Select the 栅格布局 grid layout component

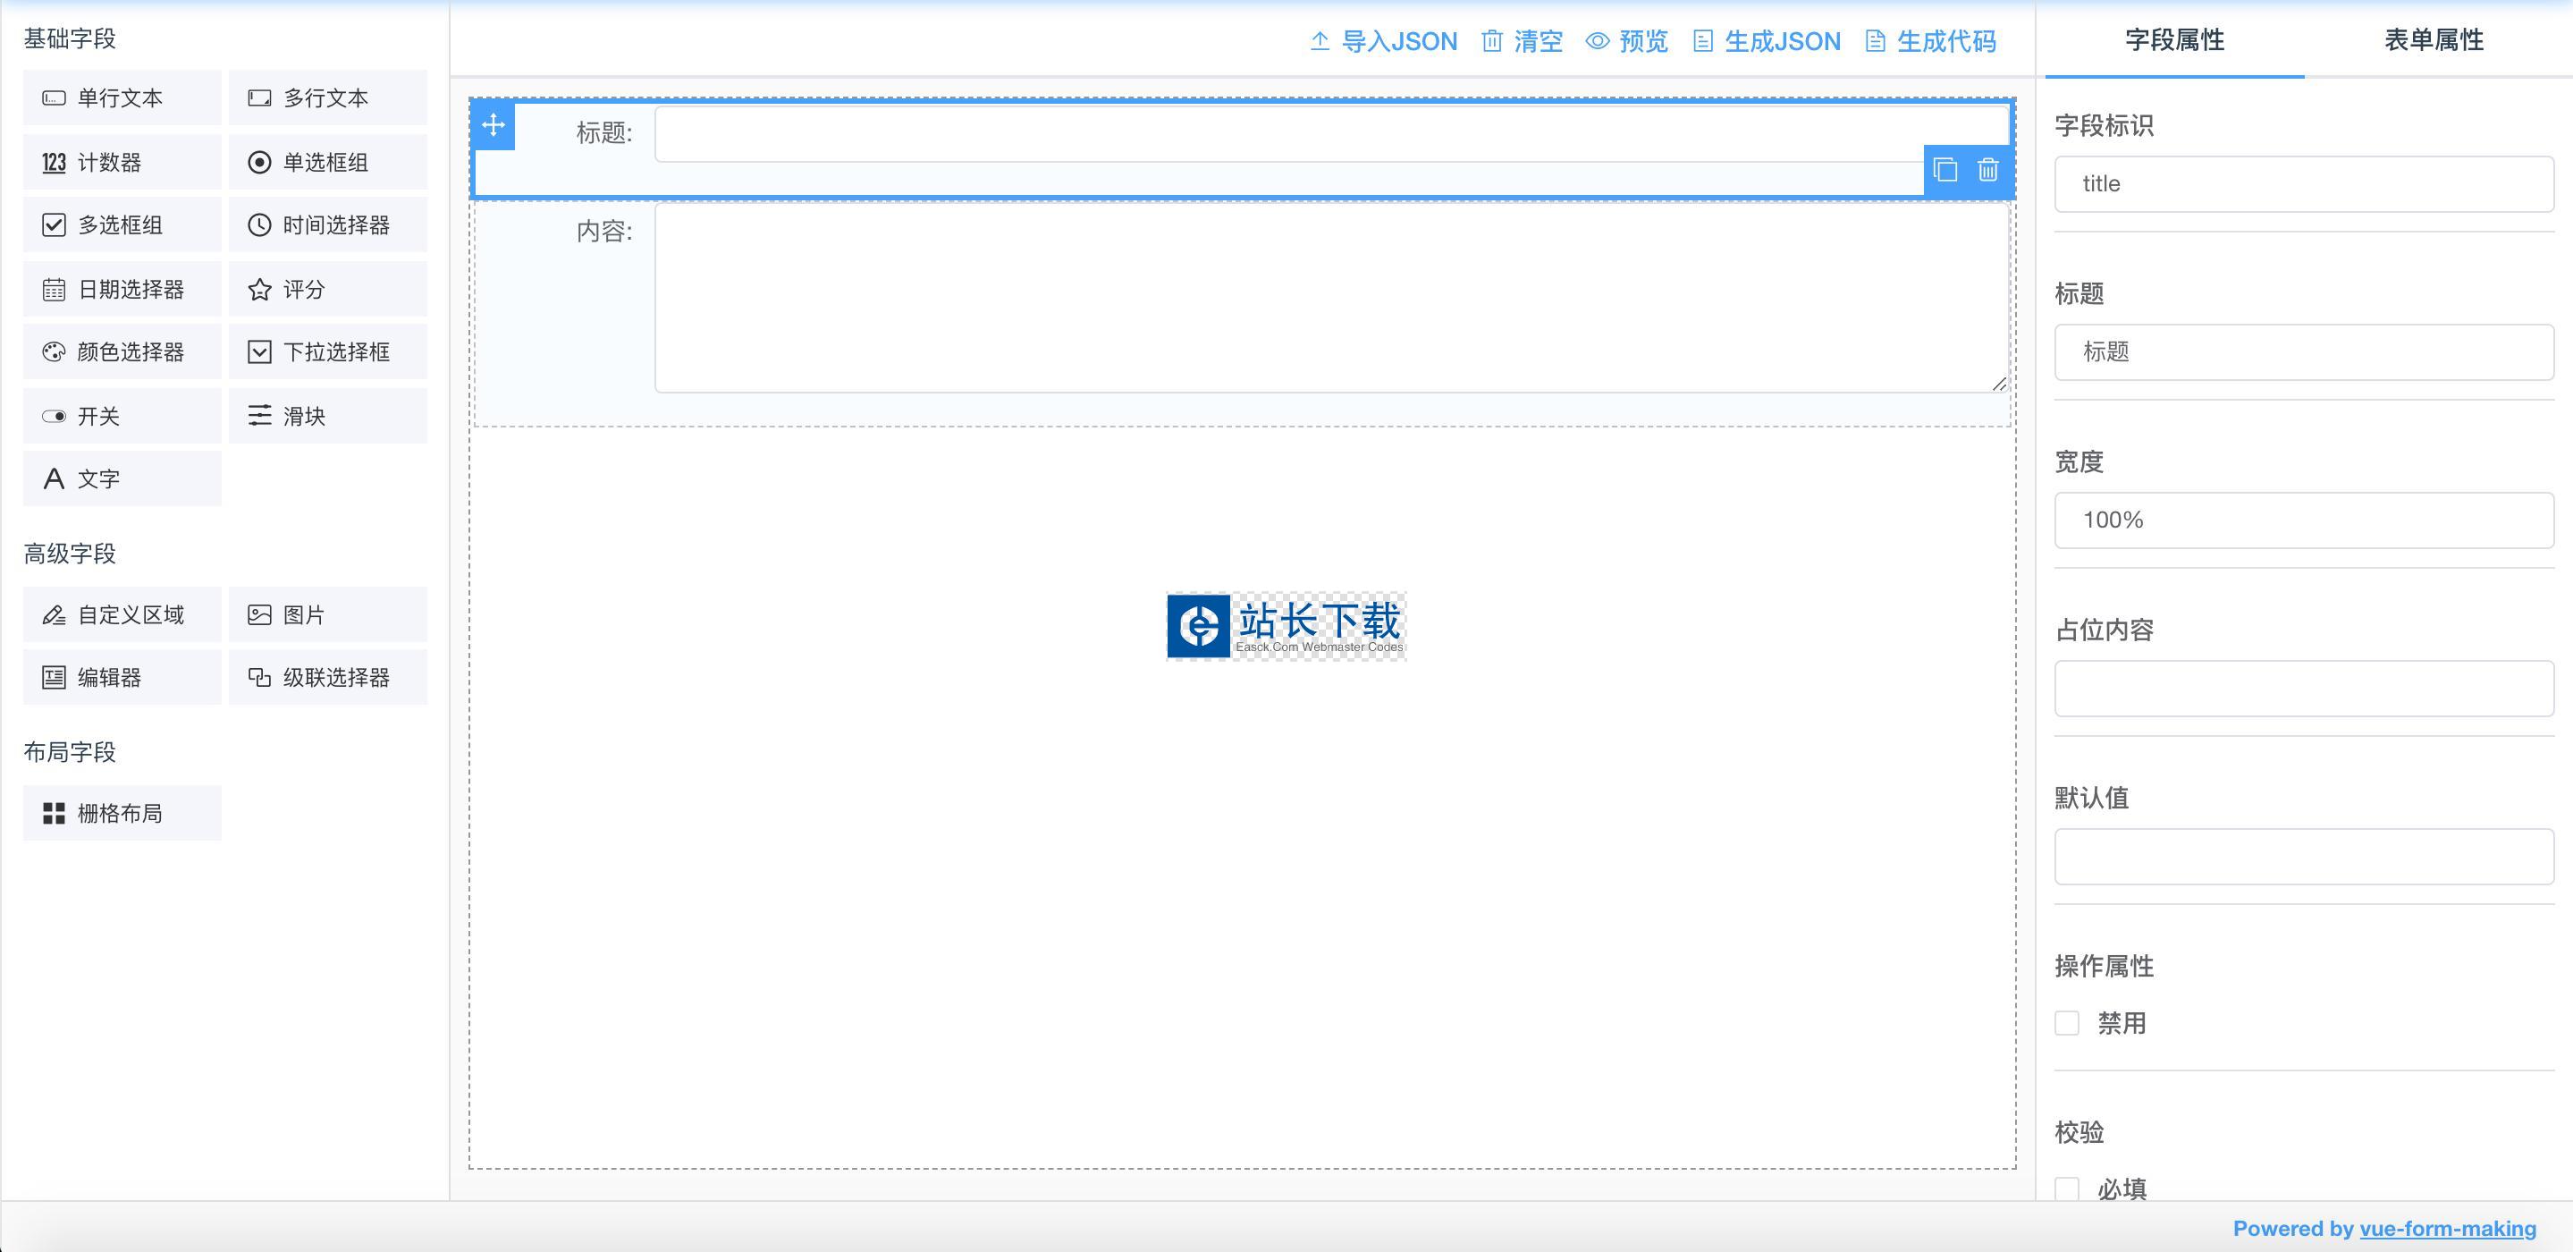pyautogui.click(x=122, y=813)
